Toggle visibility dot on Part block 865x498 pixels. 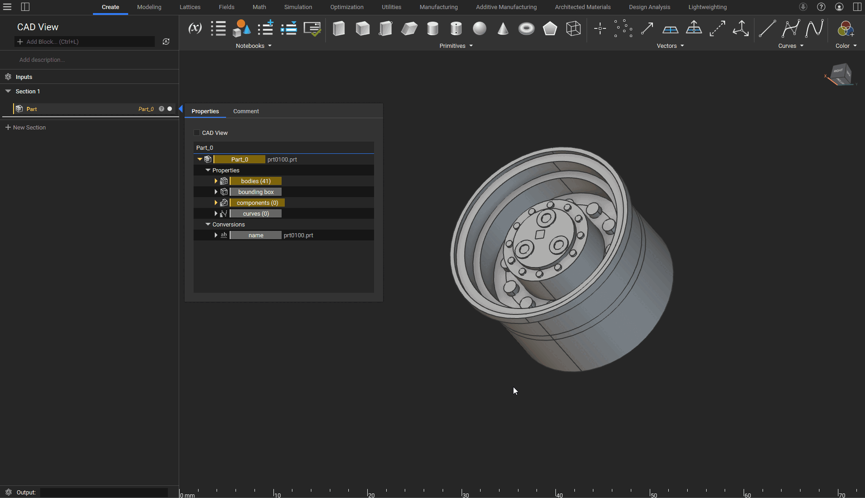170,109
